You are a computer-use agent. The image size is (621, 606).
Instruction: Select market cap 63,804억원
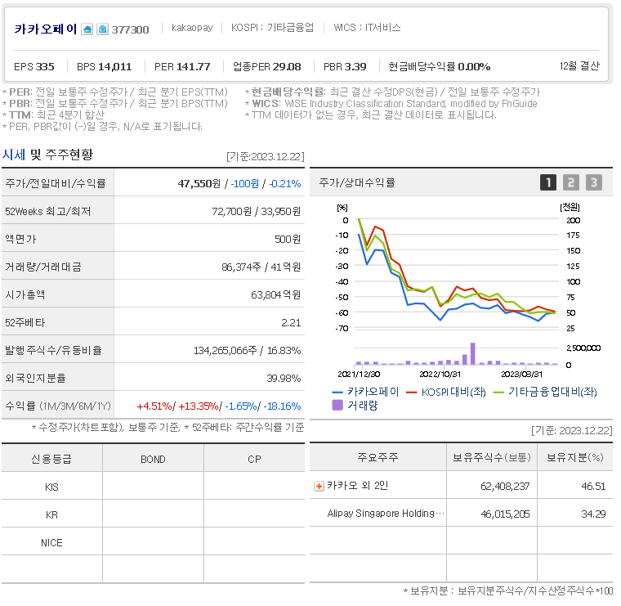pos(275,294)
